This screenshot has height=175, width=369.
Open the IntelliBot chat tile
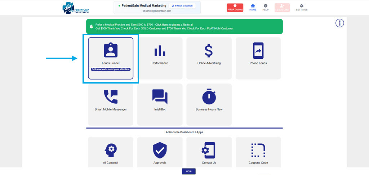pos(160,104)
